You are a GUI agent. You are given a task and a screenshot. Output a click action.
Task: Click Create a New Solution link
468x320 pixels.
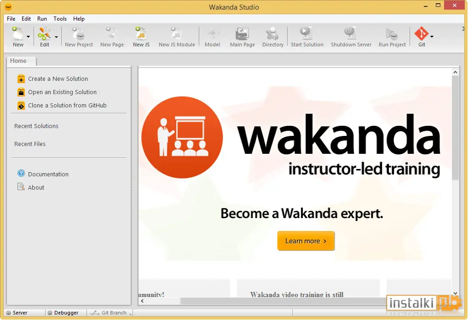pos(58,79)
